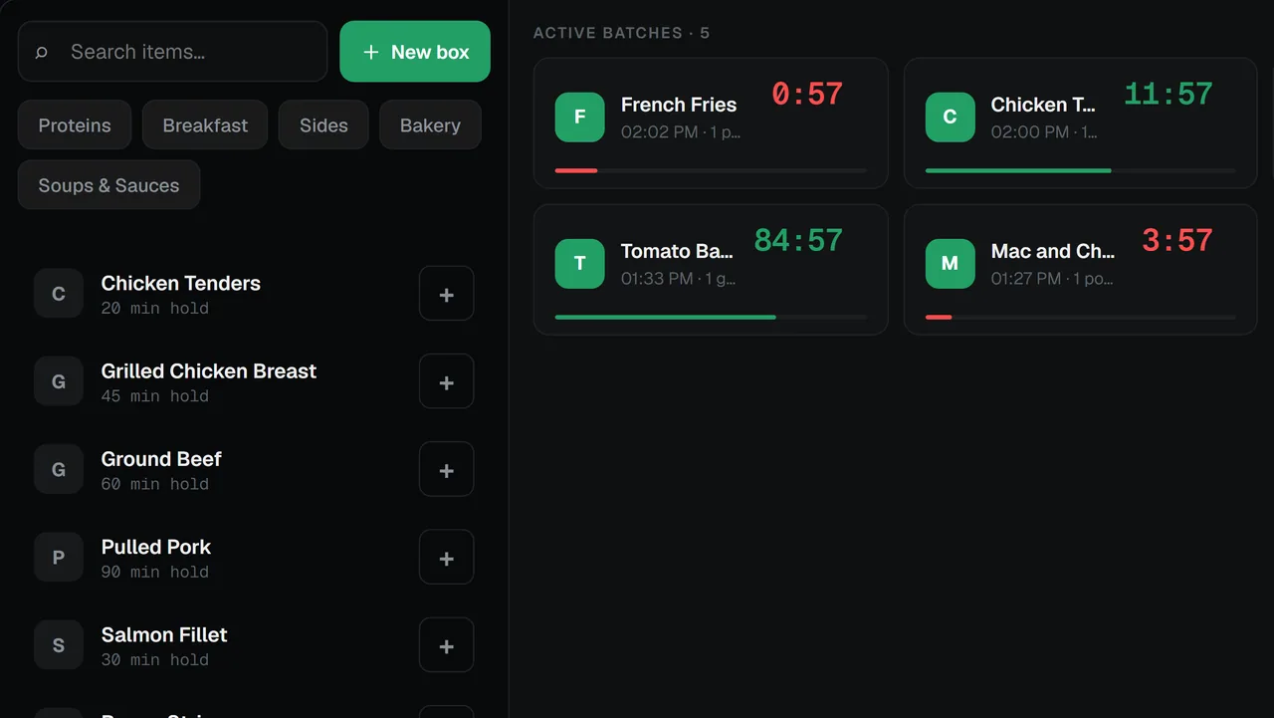Viewport: 1274px width, 718px height.
Task: Select the Salmon Fillet item name
Action: (x=164, y=634)
